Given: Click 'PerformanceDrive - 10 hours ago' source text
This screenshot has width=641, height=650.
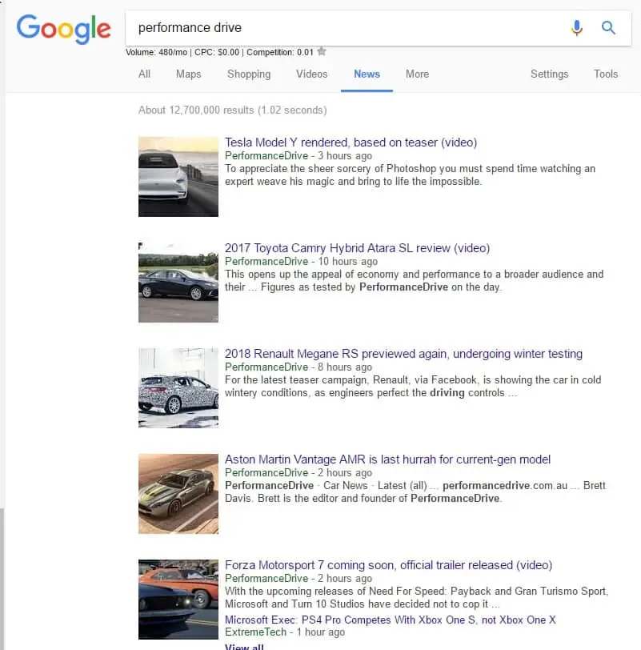Looking at the screenshot, I should tap(301, 261).
